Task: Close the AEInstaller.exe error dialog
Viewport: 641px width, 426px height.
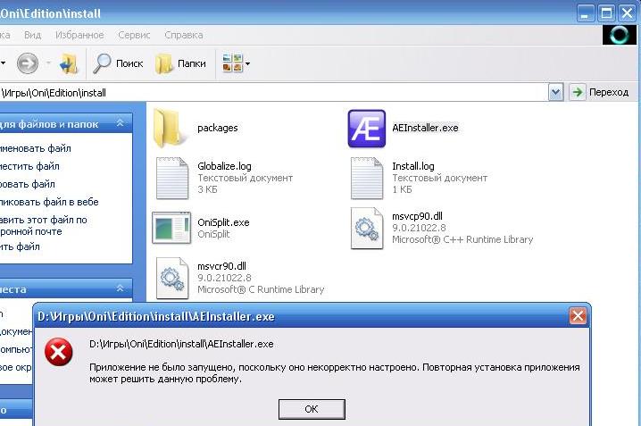Action: [x=578, y=317]
